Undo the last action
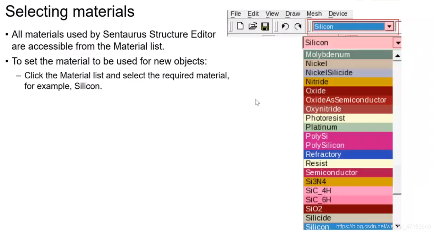Screen dimensions: 434x233 point(285,26)
